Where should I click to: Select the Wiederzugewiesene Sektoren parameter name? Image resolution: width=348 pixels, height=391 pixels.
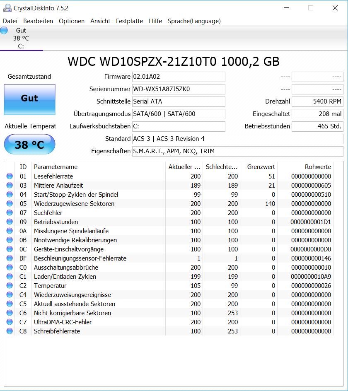74,204
